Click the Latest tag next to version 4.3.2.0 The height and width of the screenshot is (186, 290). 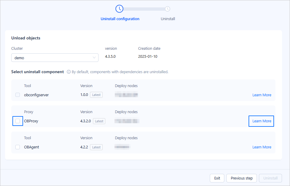pos(99,121)
